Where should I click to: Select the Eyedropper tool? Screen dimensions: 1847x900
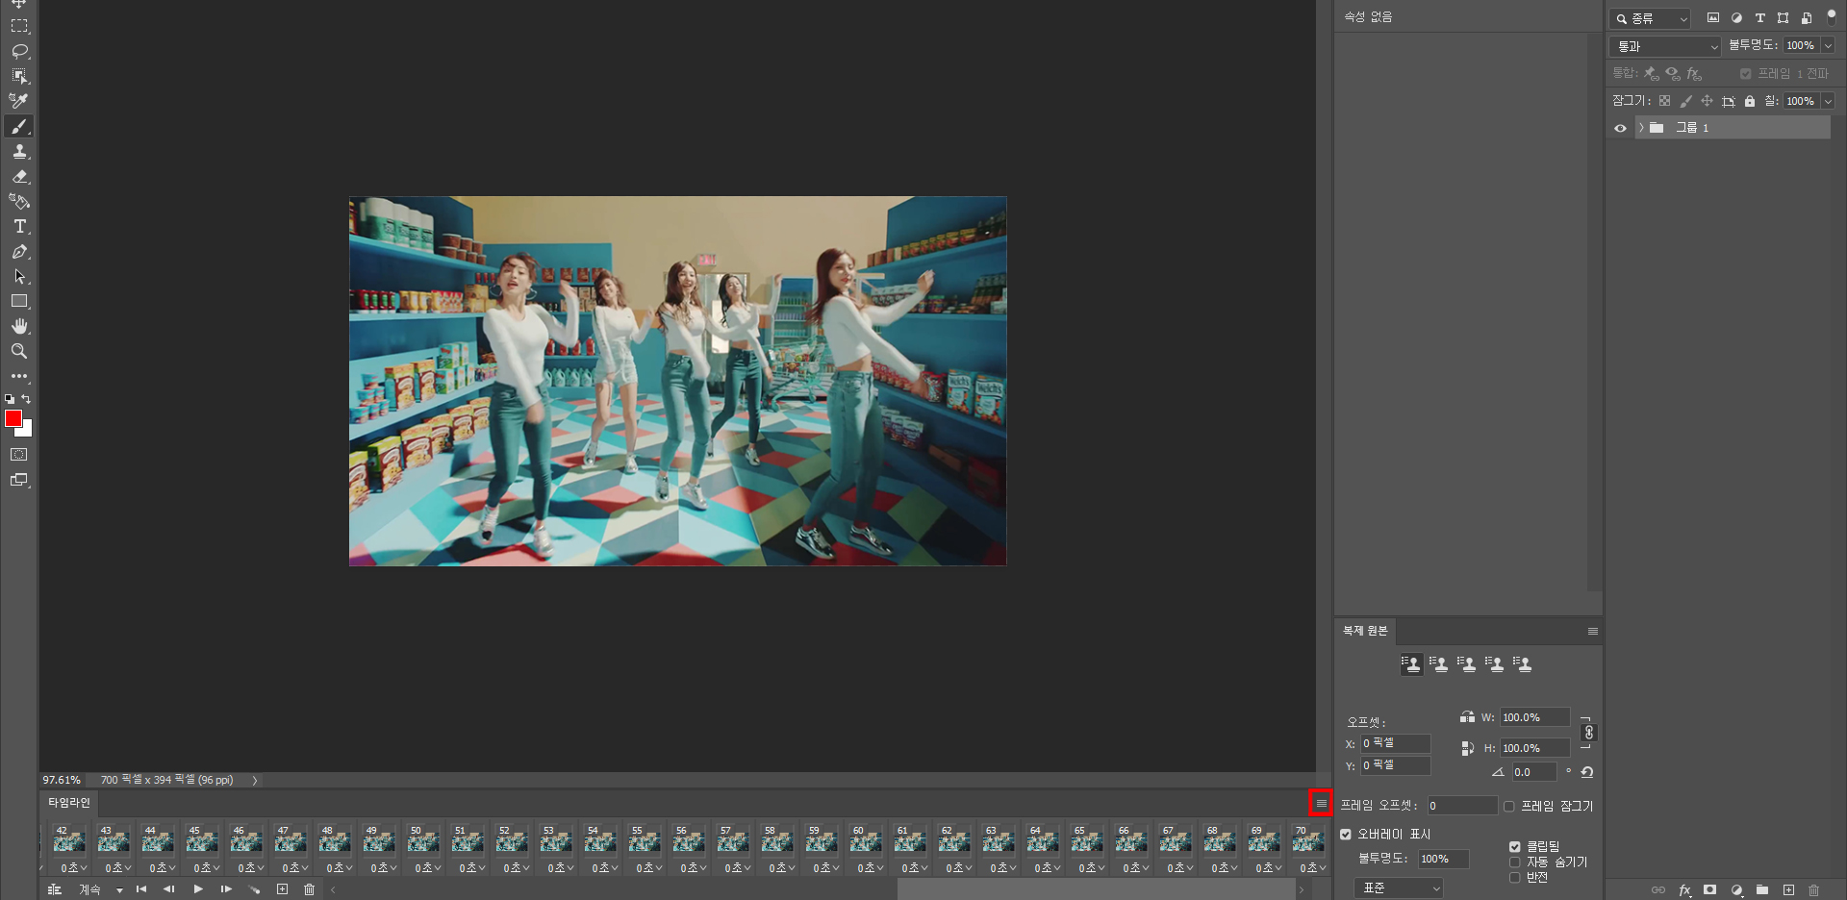(19, 101)
